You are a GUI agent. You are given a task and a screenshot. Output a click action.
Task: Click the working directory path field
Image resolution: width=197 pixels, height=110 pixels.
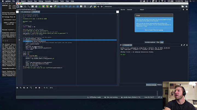pos(142,7)
